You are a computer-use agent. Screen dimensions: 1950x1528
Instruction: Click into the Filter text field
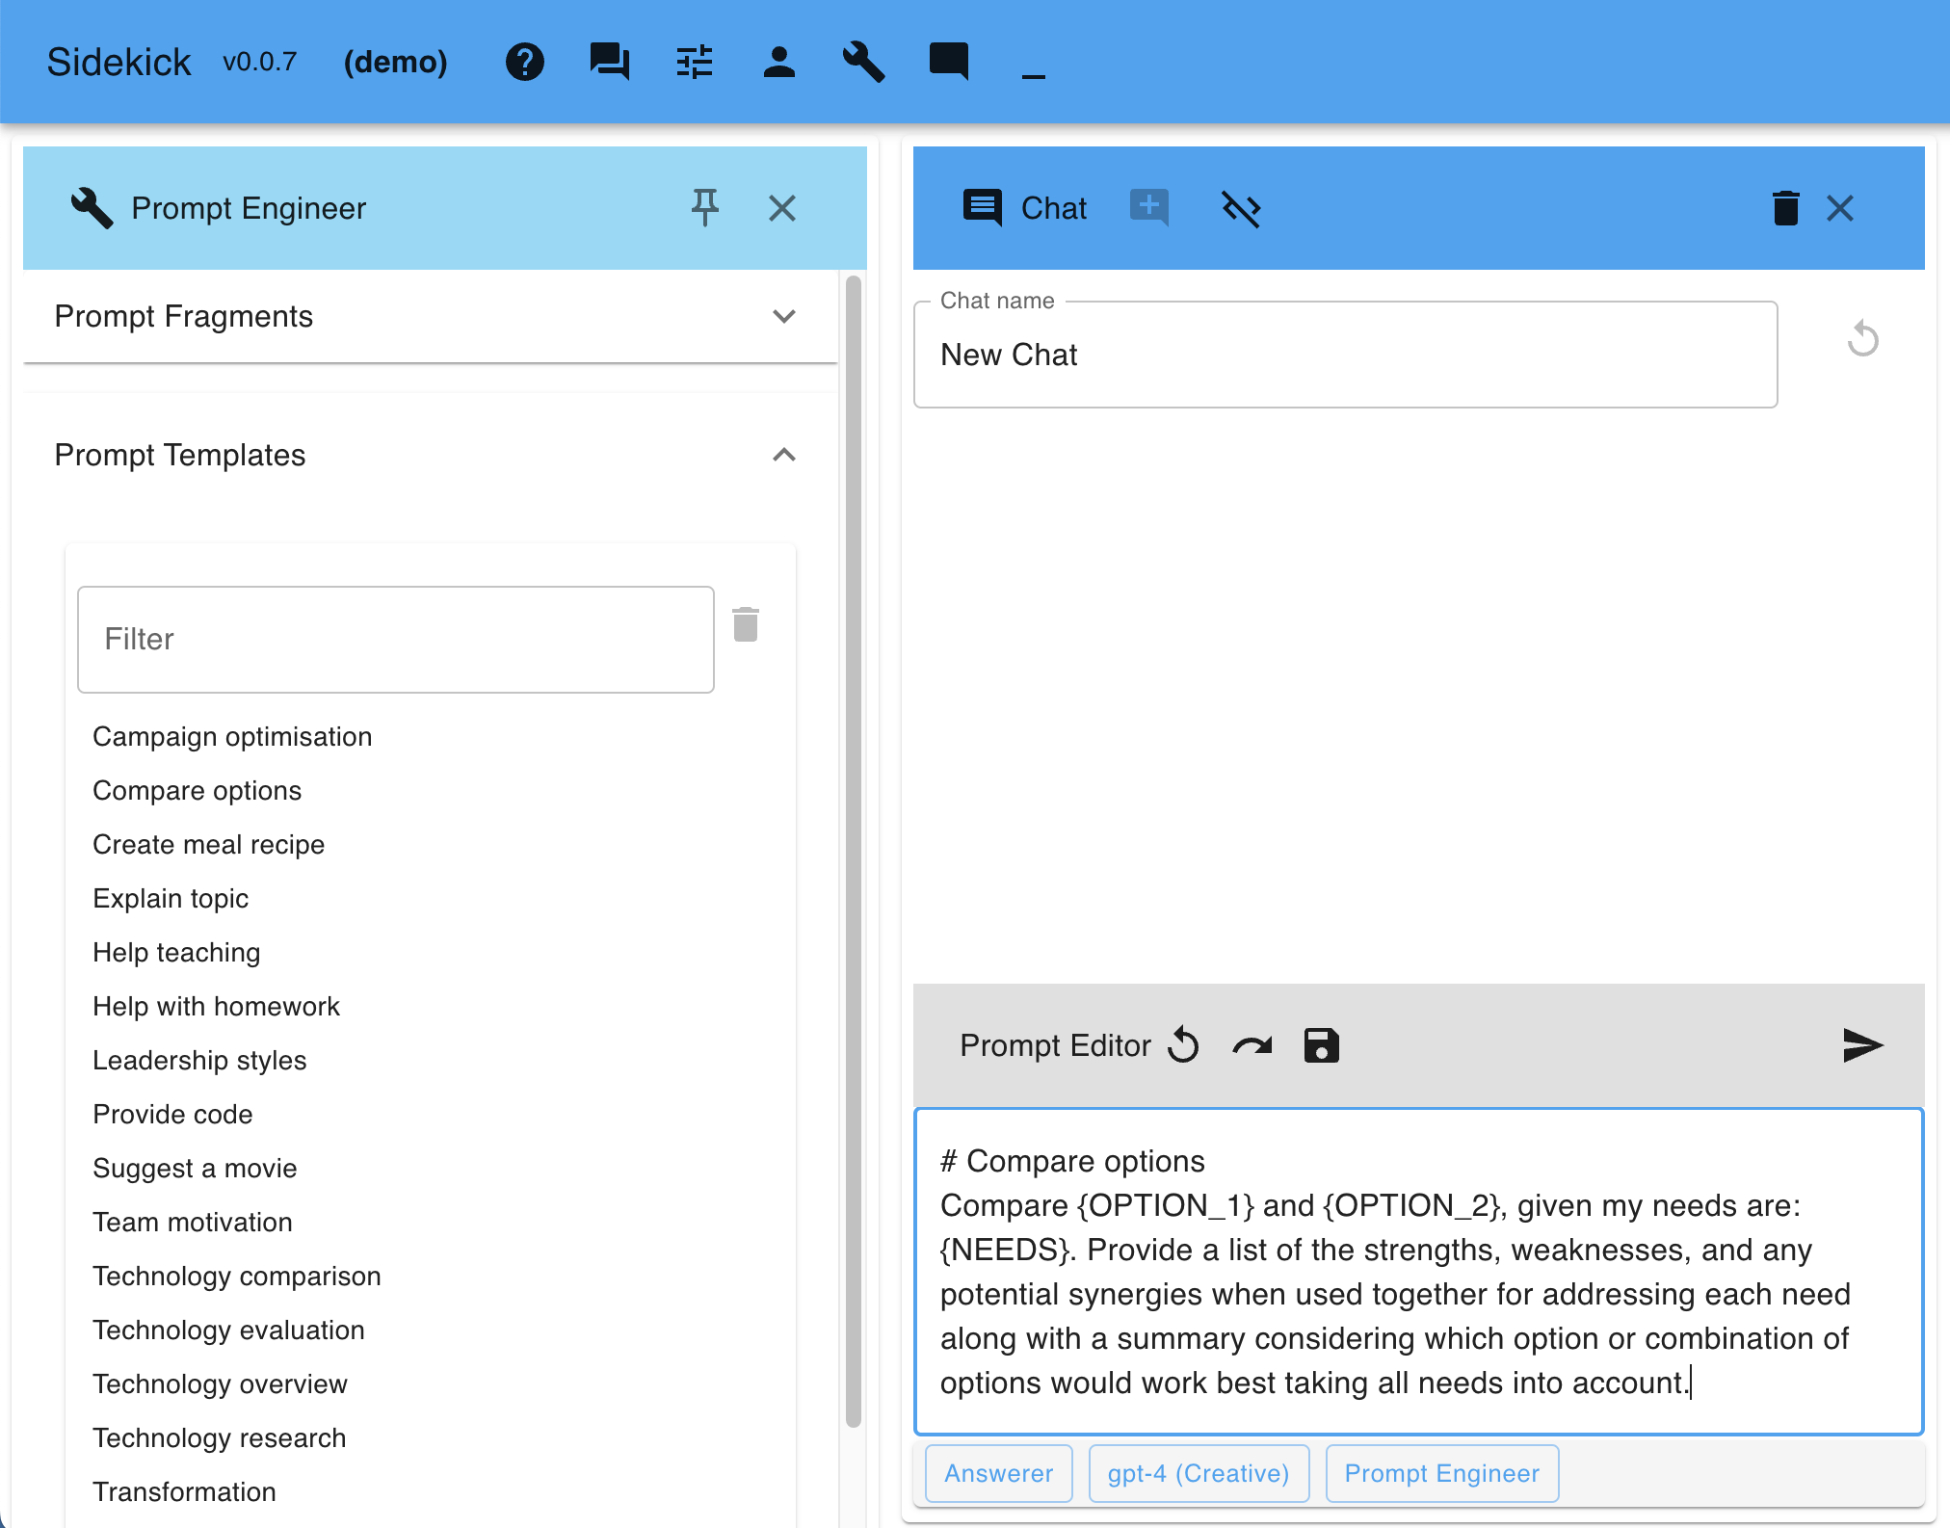[x=395, y=640]
